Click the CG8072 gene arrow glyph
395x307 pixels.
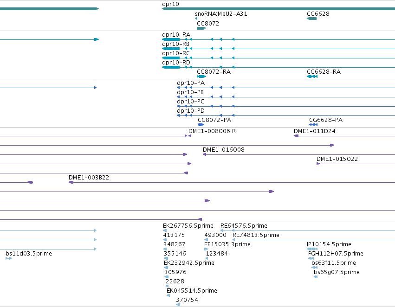[x=201, y=28]
